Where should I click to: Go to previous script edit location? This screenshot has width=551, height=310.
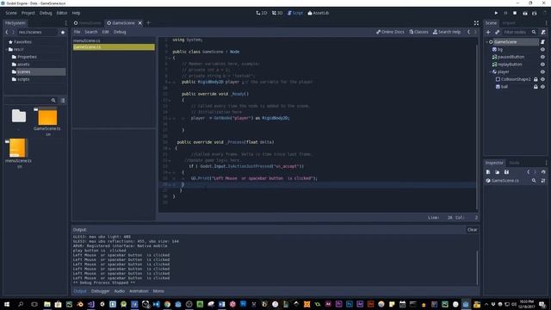tap(468, 32)
